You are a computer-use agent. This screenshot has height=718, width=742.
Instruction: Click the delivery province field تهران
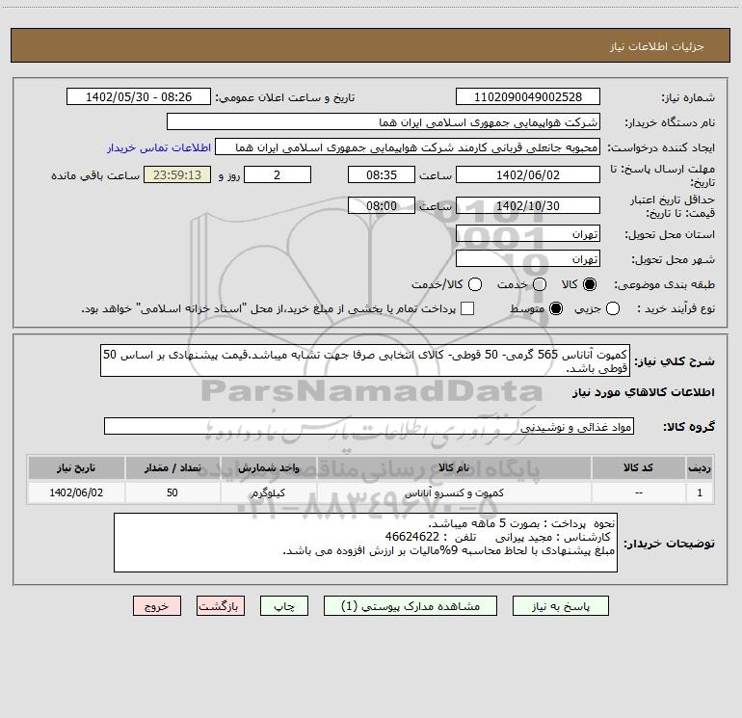tap(528, 233)
